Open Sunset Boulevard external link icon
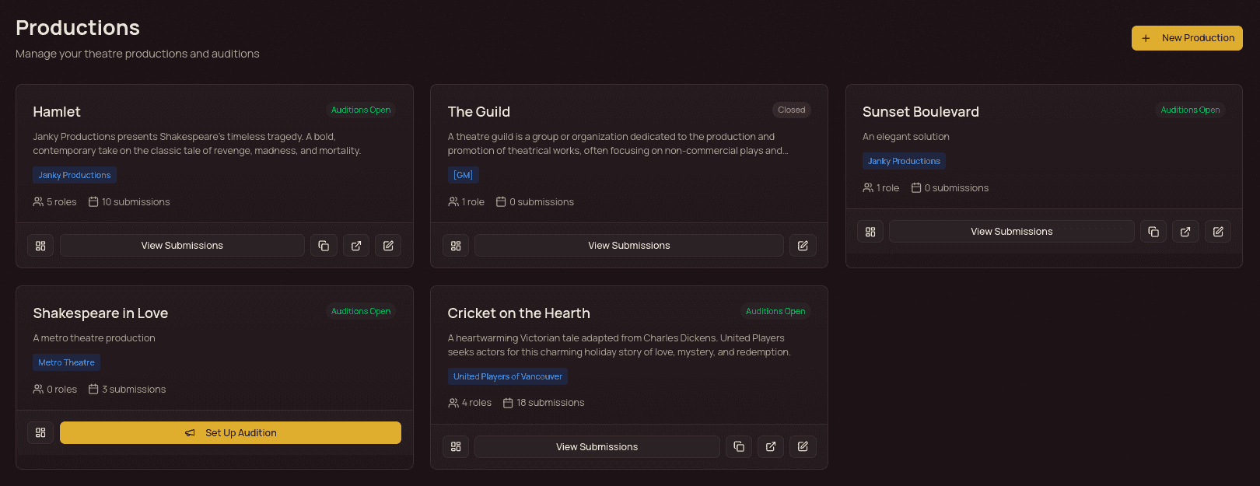Image resolution: width=1260 pixels, height=486 pixels. 1185,232
